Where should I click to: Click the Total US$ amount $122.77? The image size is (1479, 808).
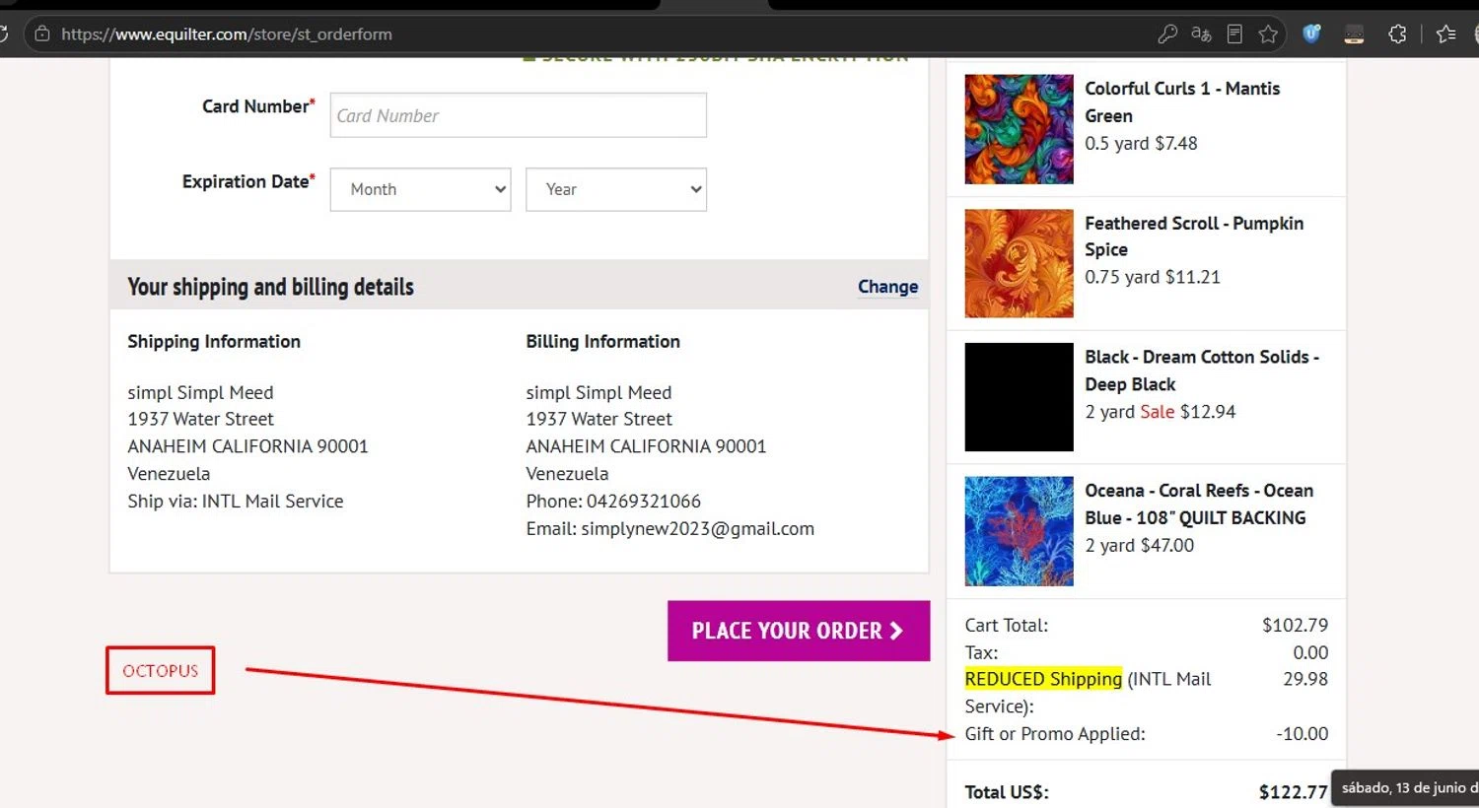pos(1293,792)
